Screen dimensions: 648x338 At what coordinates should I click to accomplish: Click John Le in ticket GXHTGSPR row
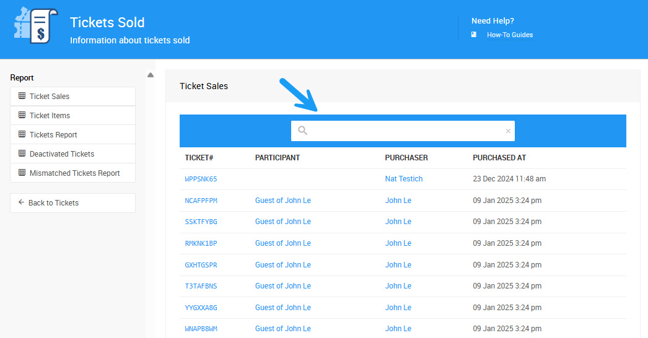pos(398,264)
